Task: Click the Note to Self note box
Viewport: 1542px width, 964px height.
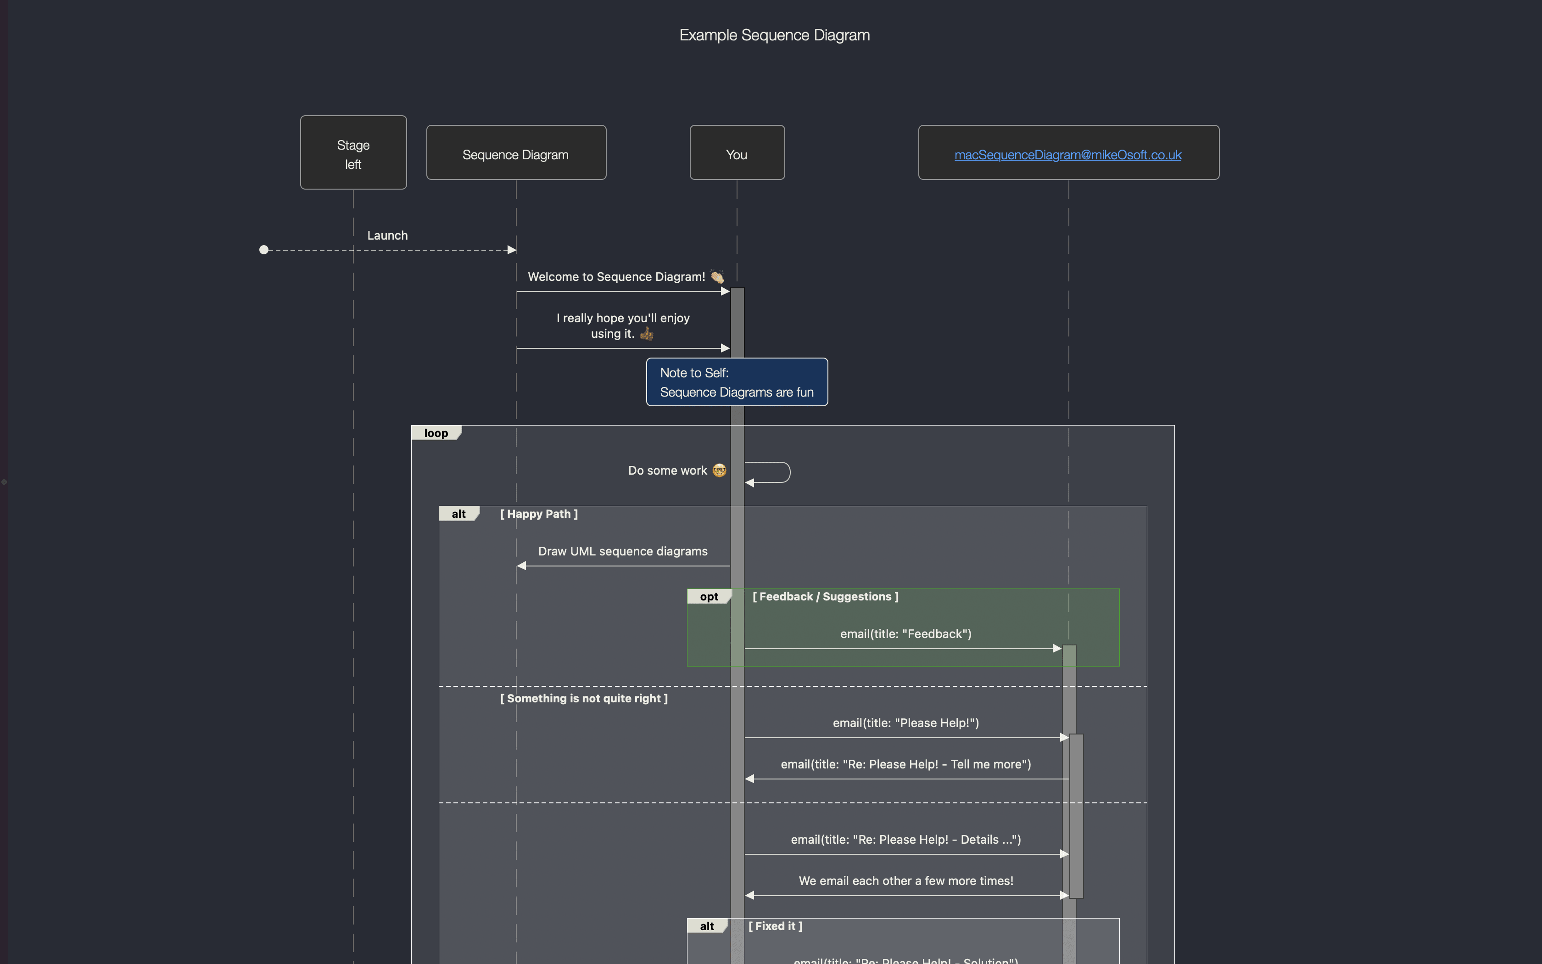Action: tap(737, 382)
